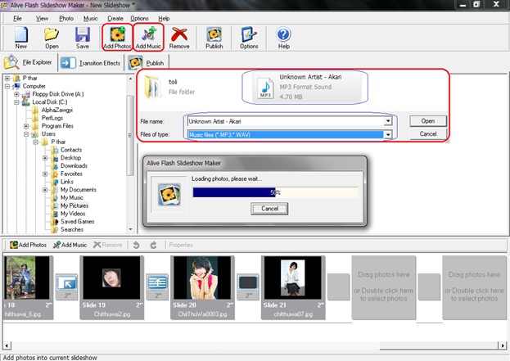
Task: Select the Unknown Artist - Akari MP3 file
Action: (306, 87)
